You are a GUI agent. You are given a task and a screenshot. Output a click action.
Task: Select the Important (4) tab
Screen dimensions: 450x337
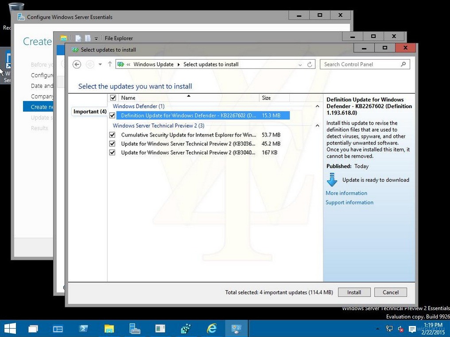pyautogui.click(x=90, y=112)
